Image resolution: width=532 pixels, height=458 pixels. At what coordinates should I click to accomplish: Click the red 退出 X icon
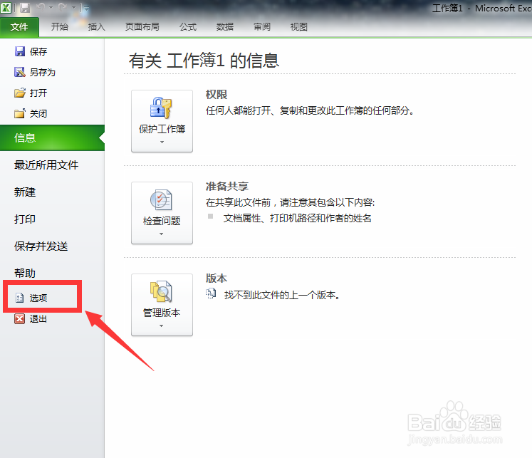click(20, 318)
